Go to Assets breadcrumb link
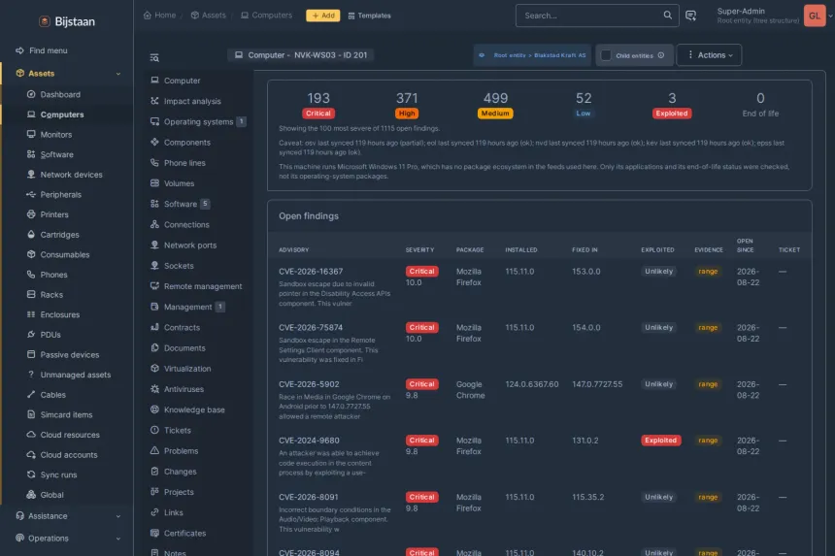The image size is (835, 556). pos(208,16)
